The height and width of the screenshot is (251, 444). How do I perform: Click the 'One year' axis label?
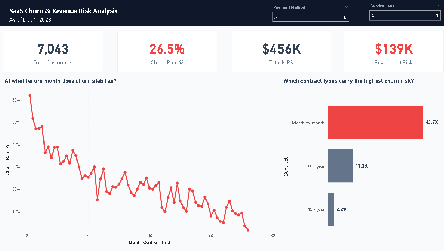(x=316, y=167)
